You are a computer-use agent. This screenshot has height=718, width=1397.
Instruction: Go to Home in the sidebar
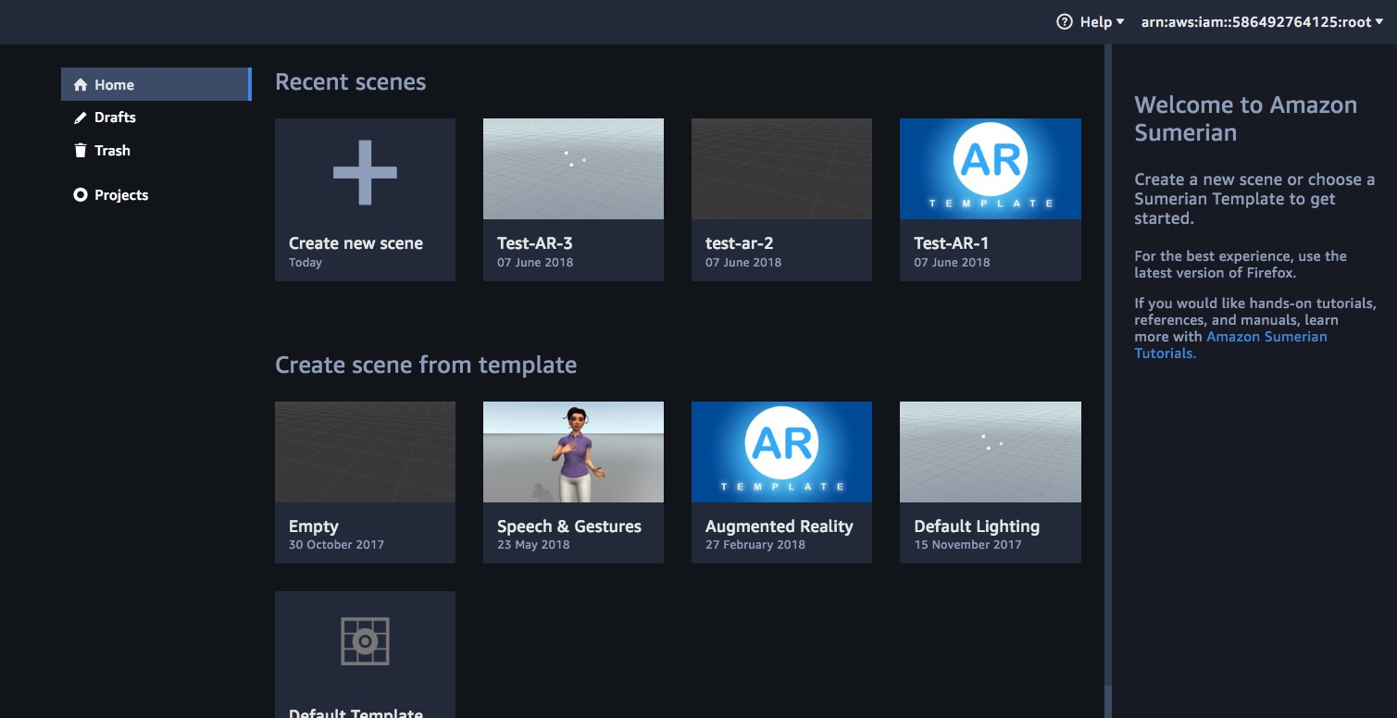156,84
